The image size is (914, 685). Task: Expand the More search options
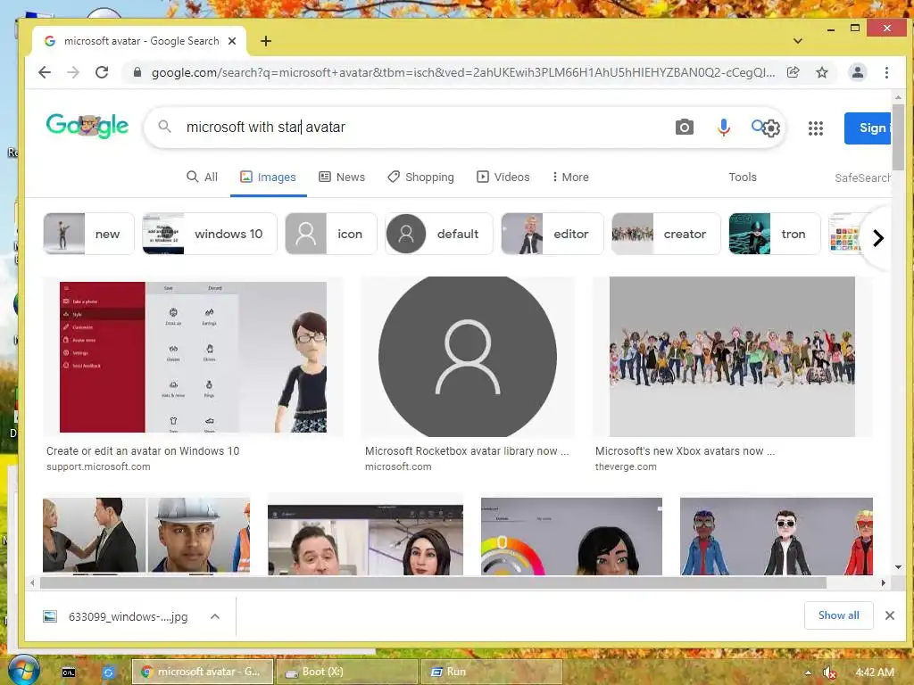(570, 177)
